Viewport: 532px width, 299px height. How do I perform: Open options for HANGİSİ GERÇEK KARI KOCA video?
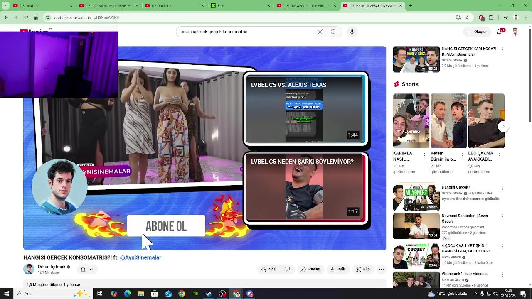[502, 49]
